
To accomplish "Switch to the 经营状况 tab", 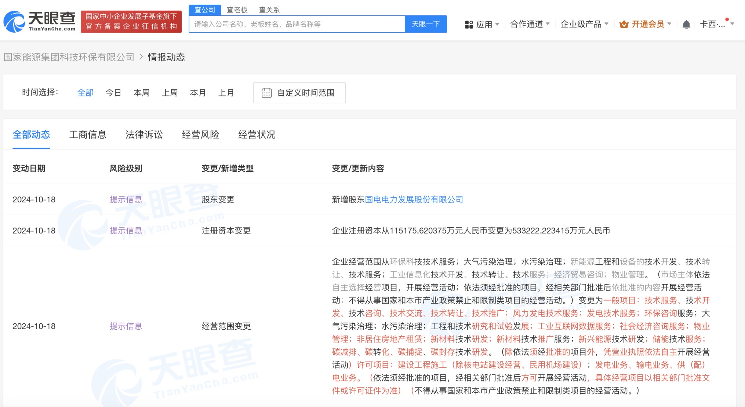I will [x=257, y=135].
